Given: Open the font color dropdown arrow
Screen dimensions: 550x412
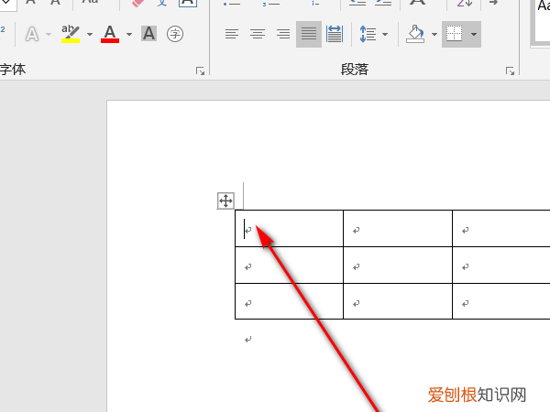Looking at the screenshot, I should (x=129, y=35).
